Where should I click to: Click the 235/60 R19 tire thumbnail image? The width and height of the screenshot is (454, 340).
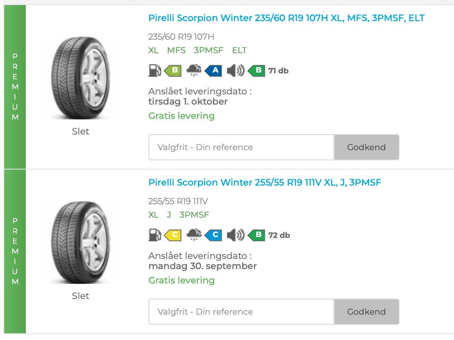coord(80,78)
